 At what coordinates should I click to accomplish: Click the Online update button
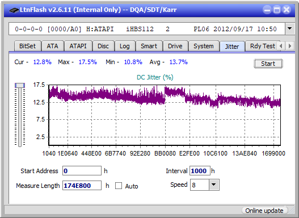coord(264,211)
